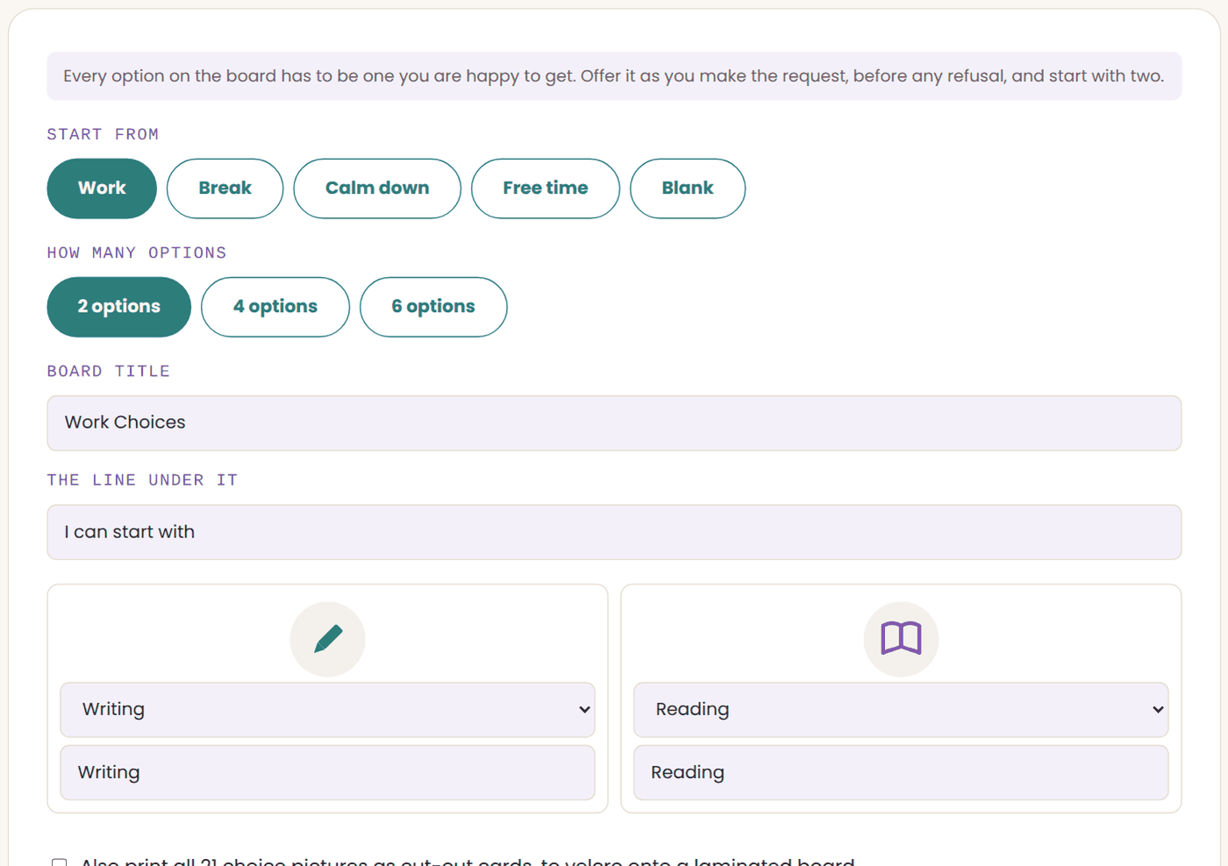
Task: Set the board to 2 options
Action: coord(119,307)
